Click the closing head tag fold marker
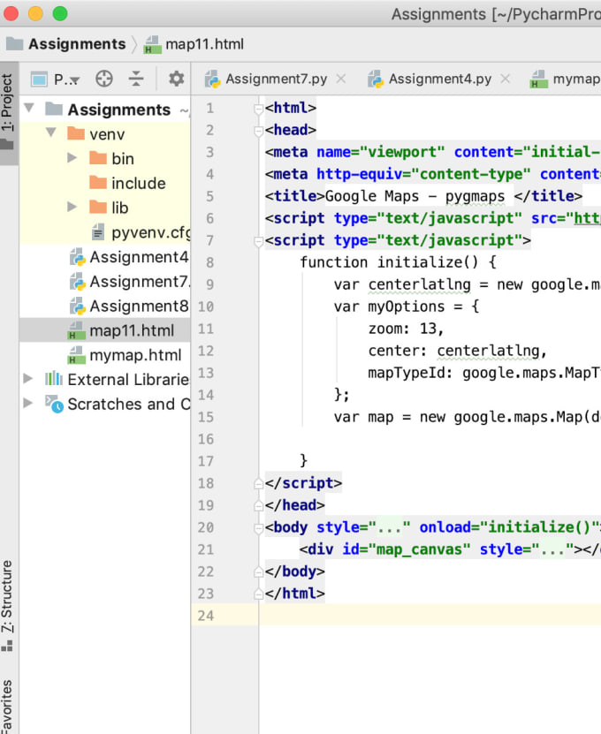 pos(258,505)
